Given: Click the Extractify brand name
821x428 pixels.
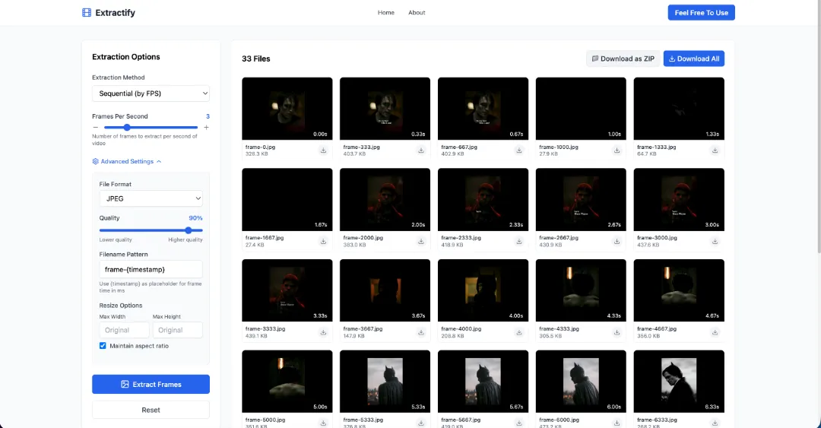Looking at the screenshot, I should pyautogui.click(x=116, y=13).
